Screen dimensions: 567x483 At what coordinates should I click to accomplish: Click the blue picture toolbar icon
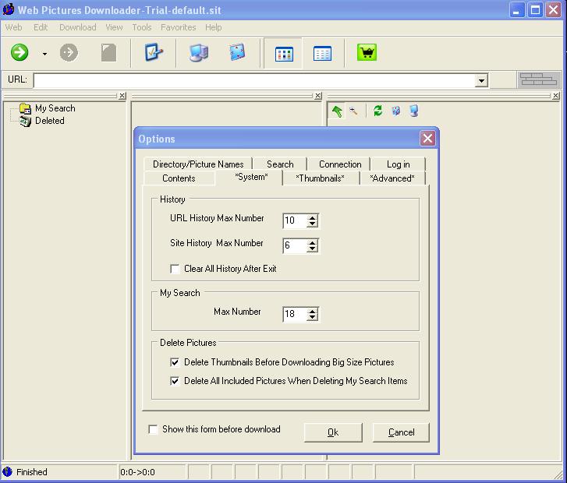pos(237,53)
